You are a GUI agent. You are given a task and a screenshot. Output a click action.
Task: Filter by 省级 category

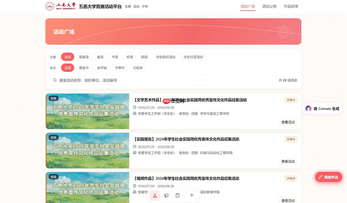(100, 57)
